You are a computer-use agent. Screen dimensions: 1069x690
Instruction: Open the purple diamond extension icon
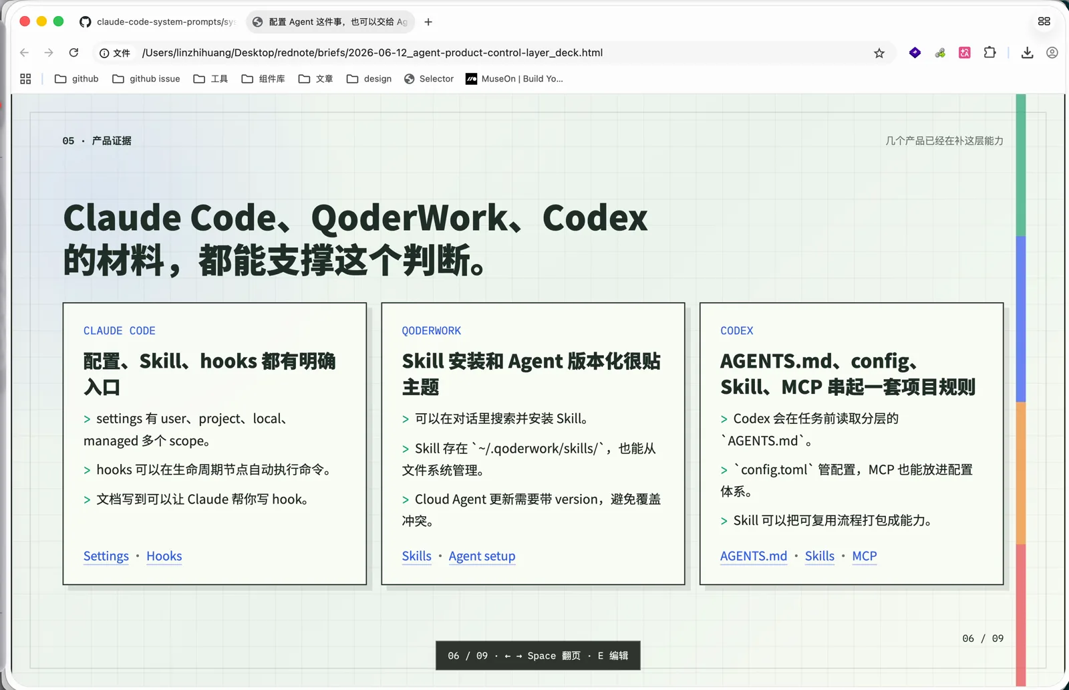point(915,53)
